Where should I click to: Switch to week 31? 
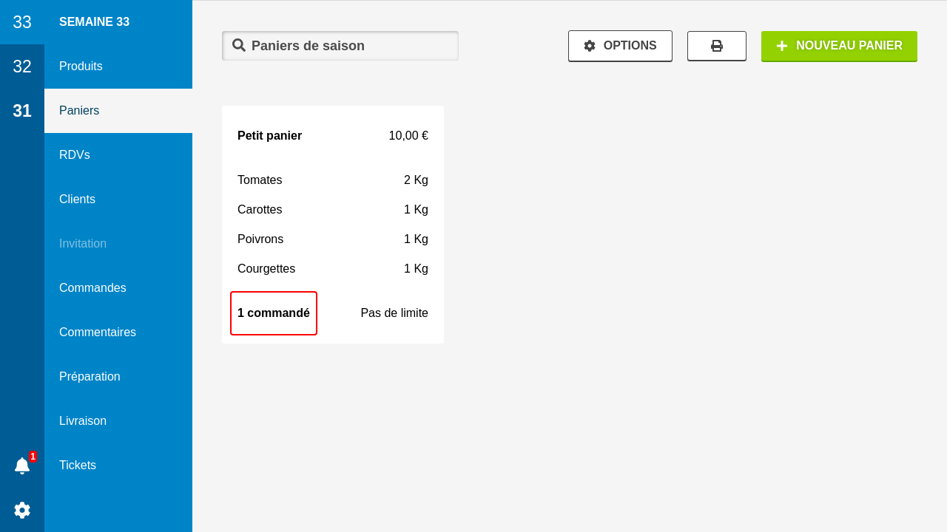click(22, 111)
